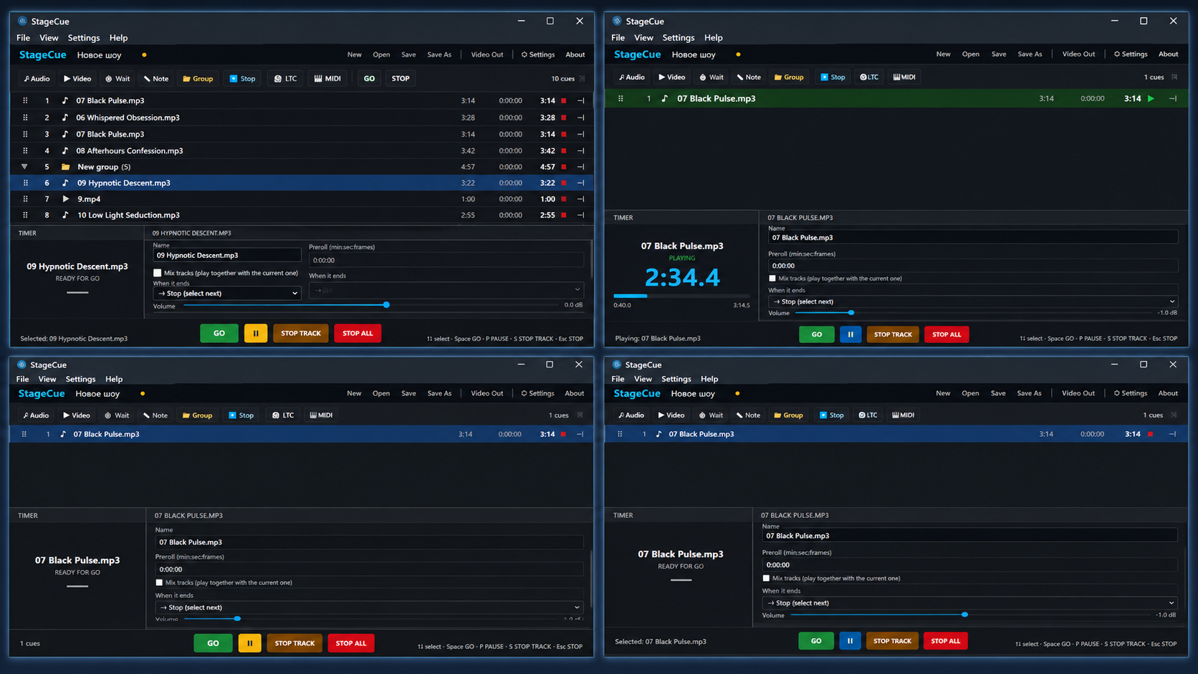Open When it ends dropdown in bottom-left window
Screen dimensions: 1198x674
click(369, 607)
